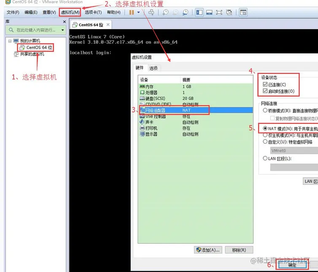Toggle the 已连接(C) checkbox
The image size is (318, 272).
tap(265, 84)
